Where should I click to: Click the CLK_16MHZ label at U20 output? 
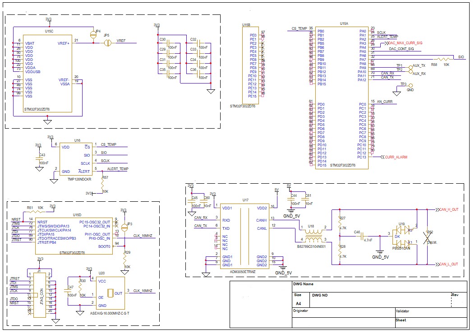pyautogui.click(x=143, y=291)
